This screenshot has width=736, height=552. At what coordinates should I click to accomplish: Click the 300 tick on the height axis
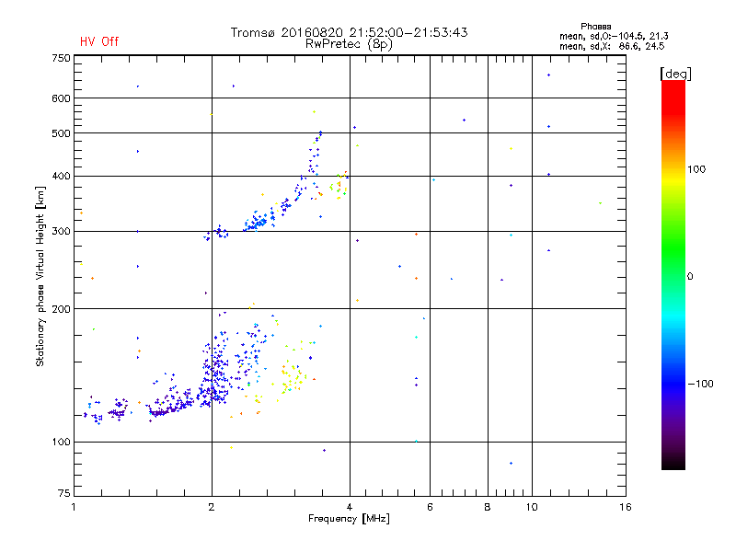click(61, 232)
